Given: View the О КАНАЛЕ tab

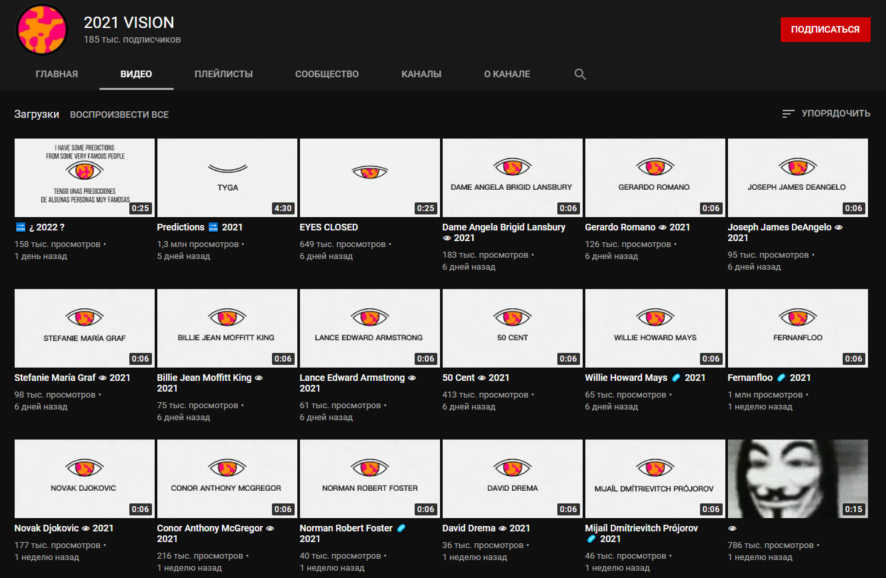Looking at the screenshot, I should (x=507, y=74).
